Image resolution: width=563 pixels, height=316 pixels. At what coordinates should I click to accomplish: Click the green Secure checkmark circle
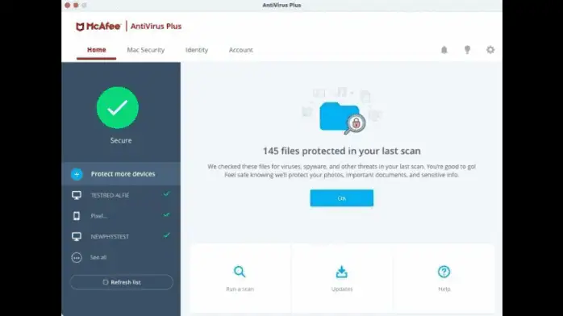pos(118,107)
